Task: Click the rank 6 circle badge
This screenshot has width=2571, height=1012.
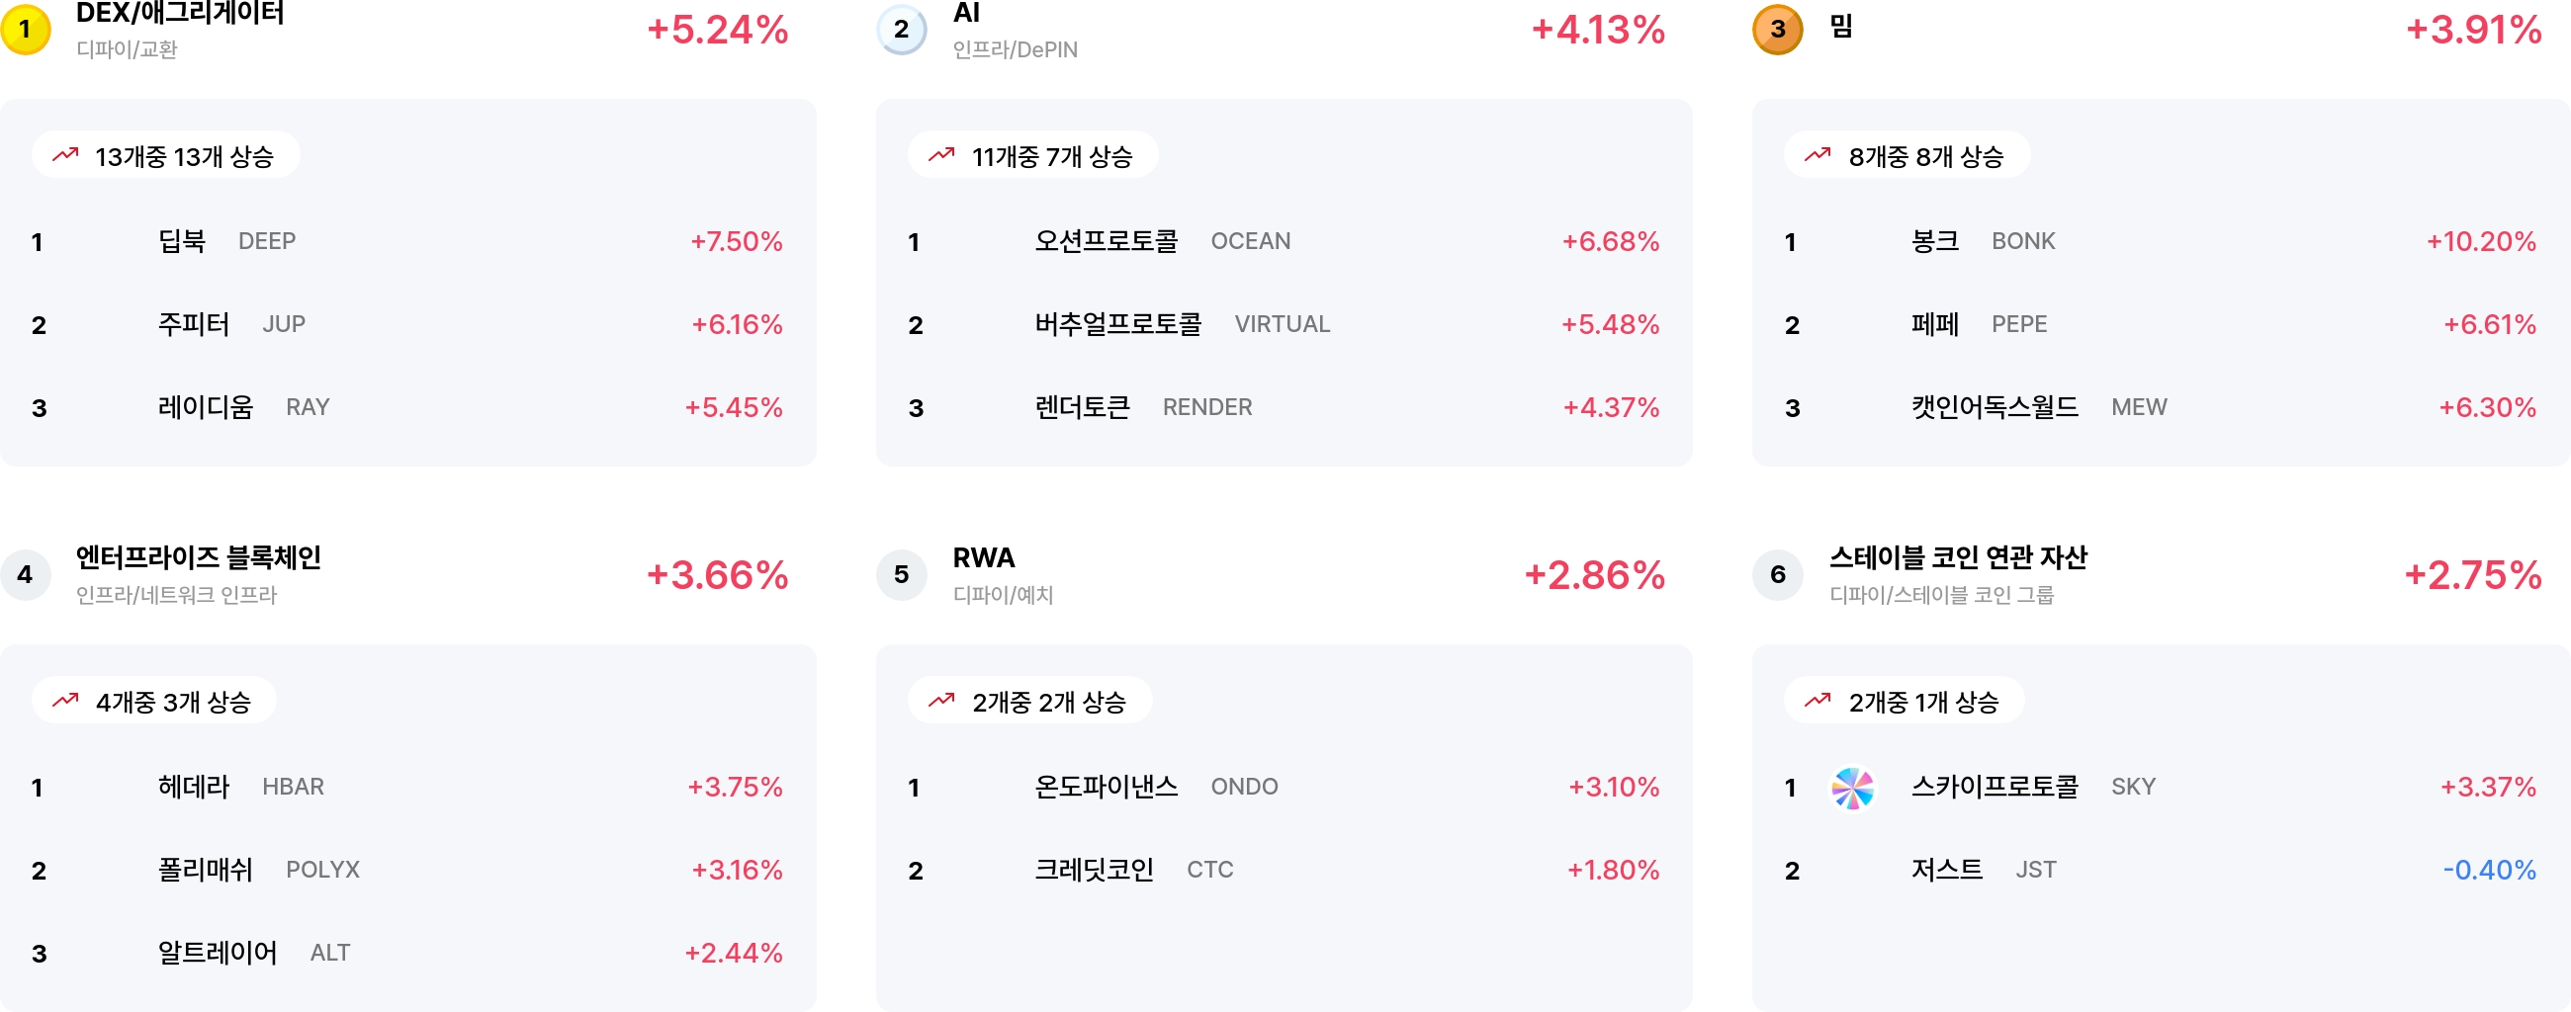Action: [1778, 574]
